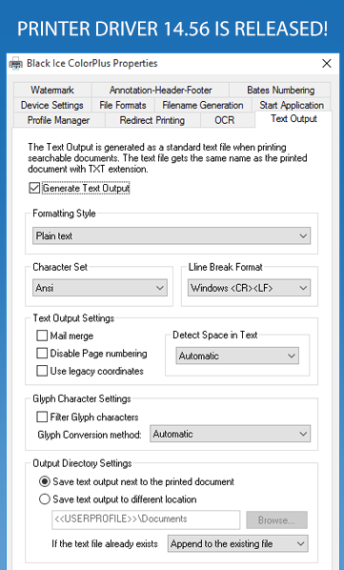This screenshot has height=570, width=344.
Task: Enable the Mail merge checkbox
Action: [42, 336]
